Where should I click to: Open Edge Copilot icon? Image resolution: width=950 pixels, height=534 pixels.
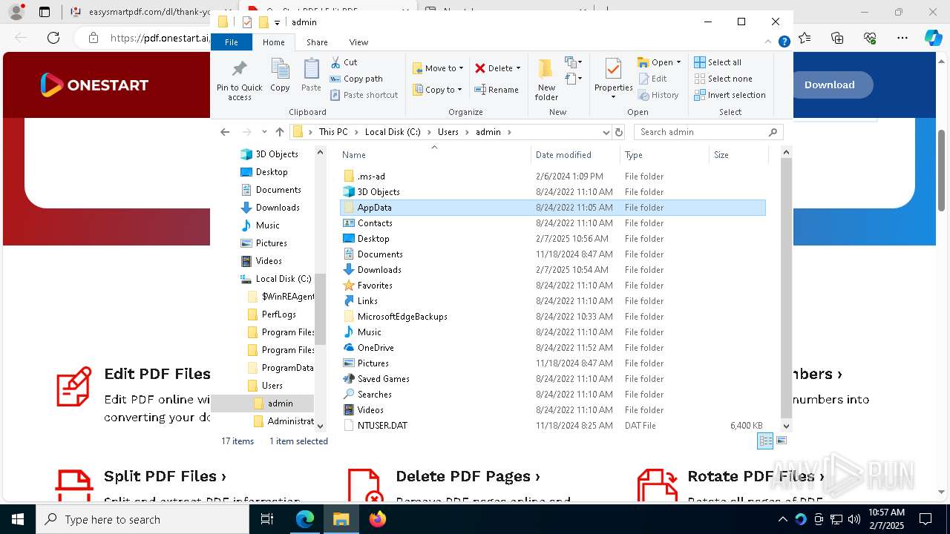point(933,38)
